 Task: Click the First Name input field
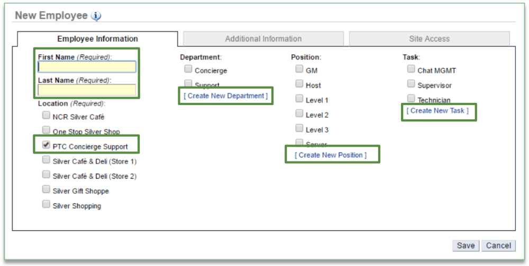click(x=87, y=66)
